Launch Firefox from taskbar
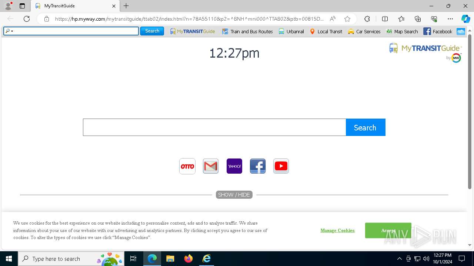The image size is (474, 266). 188,259
